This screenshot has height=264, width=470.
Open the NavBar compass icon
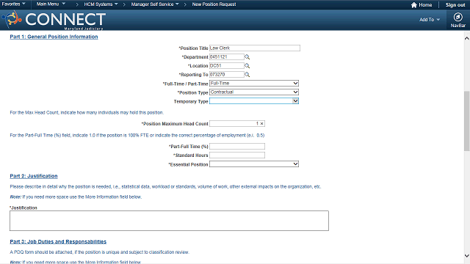pyautogui.click(x=458, y=17)
